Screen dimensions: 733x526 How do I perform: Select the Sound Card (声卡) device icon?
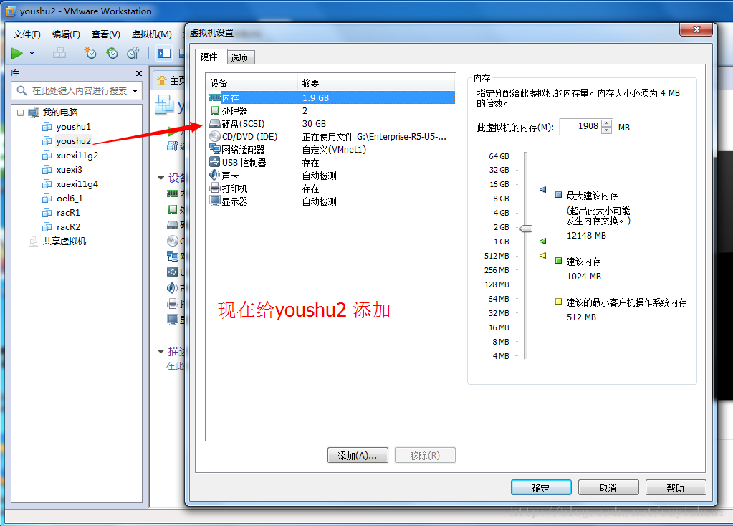214,176
